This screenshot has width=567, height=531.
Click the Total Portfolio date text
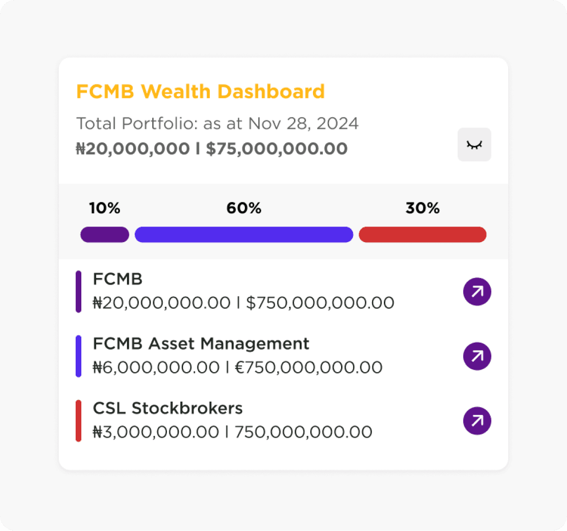tap(217, 123)
